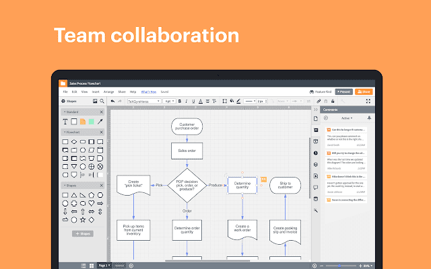The image size is (431, 269).
Task: Open the Insert menu
Action: coord(95,91)
